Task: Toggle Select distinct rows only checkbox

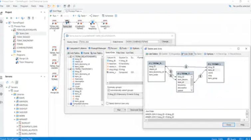Action: (107, 104)
